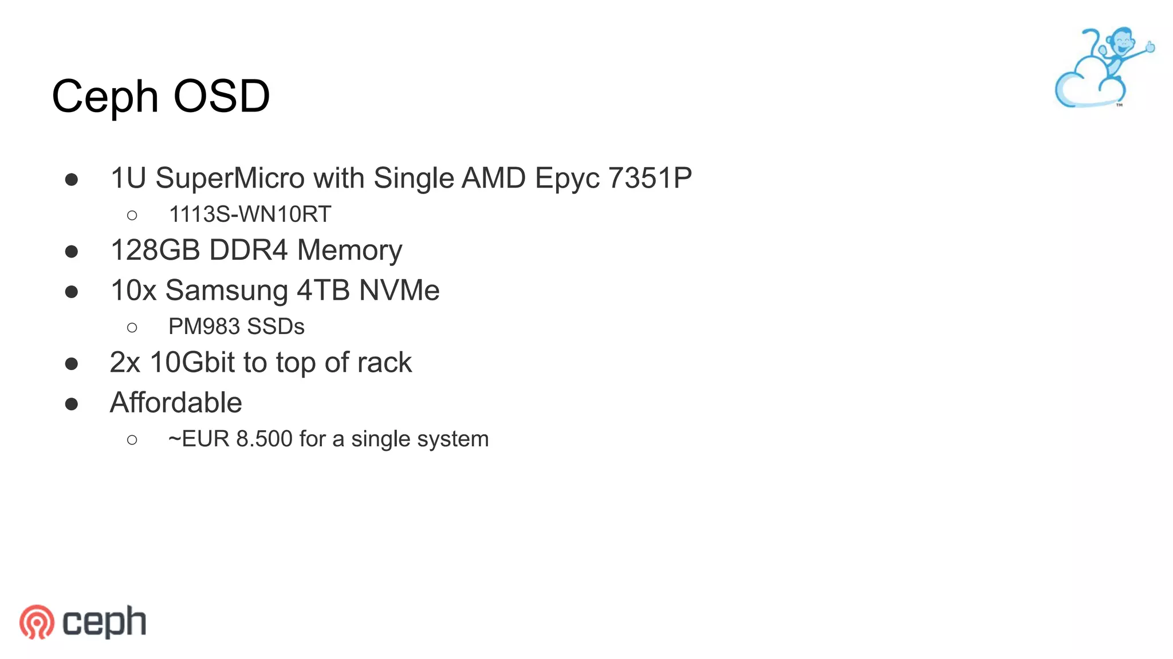The height and width of the screenshot is (659, 1173).
Task: Click the "1U SuperMicro with Single AMD Epyc 7351P" line
Action: click(401, 178)
